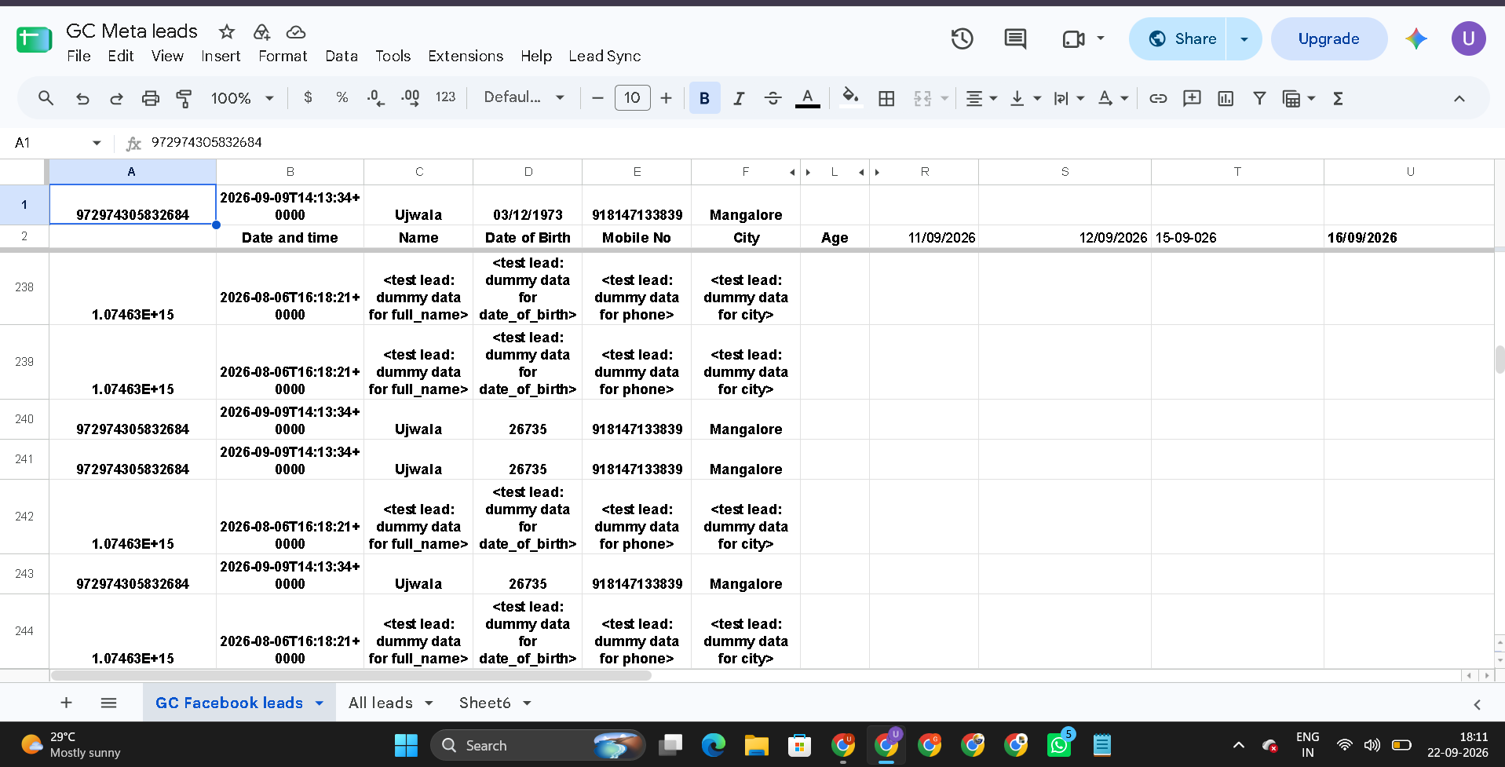Toggle Create a filter funnel icon

(1259, 98)
